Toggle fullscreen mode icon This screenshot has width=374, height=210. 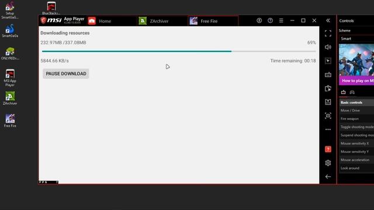point(328,33)
